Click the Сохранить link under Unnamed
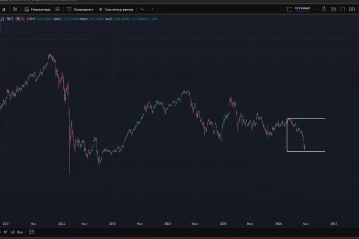 pos(303,11)
